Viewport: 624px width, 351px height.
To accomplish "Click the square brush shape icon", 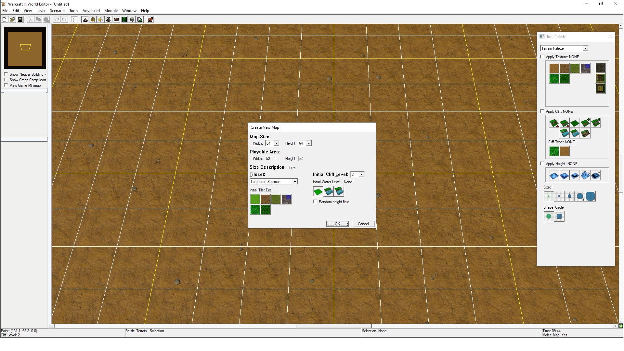I will tap(559, 216).
